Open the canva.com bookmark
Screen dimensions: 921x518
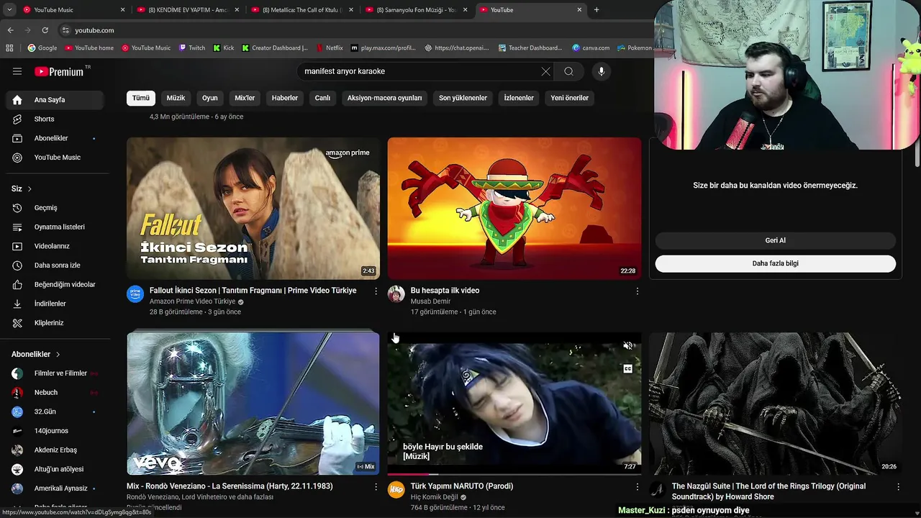click(591, 48)
